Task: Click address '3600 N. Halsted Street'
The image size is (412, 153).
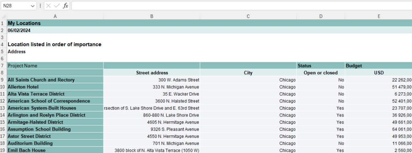Action: [x=152, y=101]
